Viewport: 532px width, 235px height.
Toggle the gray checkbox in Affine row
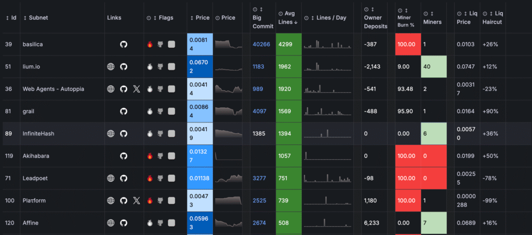[171, 223]
